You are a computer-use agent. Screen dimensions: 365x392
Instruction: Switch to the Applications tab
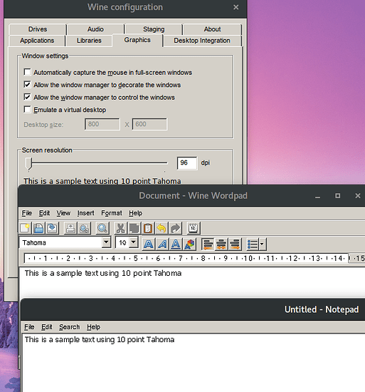(x=37, y=41)
